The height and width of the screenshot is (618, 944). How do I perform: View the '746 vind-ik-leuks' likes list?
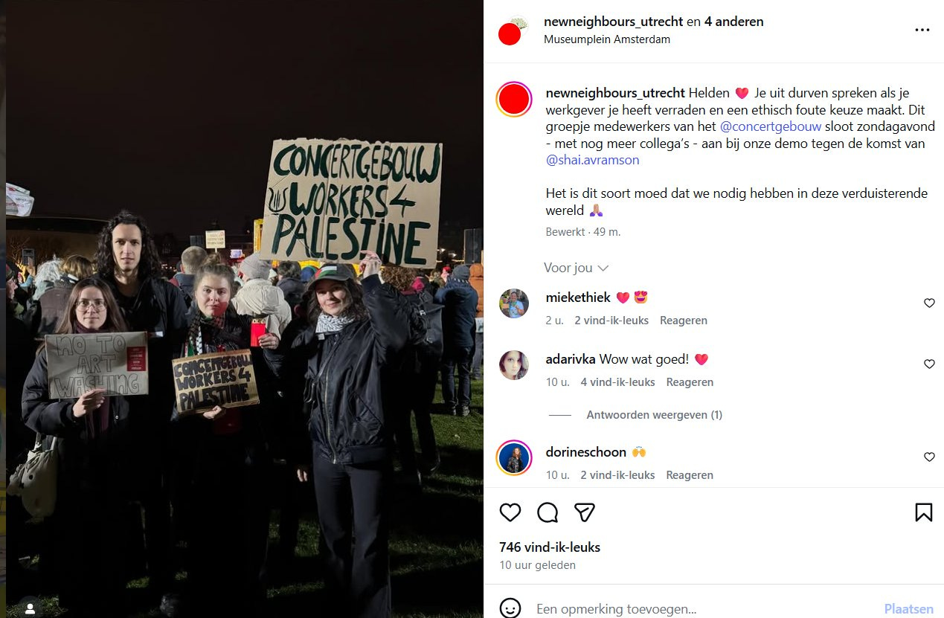coord(550,547)
